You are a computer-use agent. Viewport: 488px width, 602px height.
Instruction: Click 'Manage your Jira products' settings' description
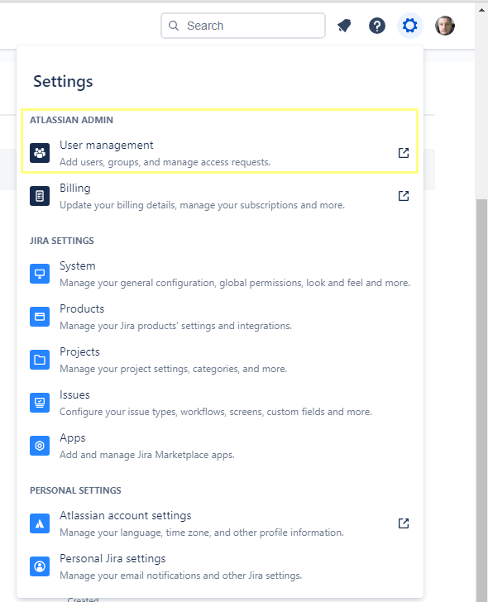tap(176, 326)
